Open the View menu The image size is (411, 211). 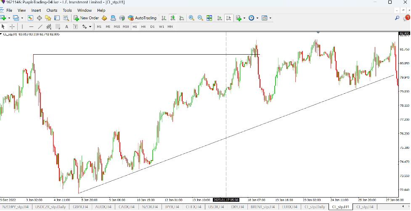[21, 11]
